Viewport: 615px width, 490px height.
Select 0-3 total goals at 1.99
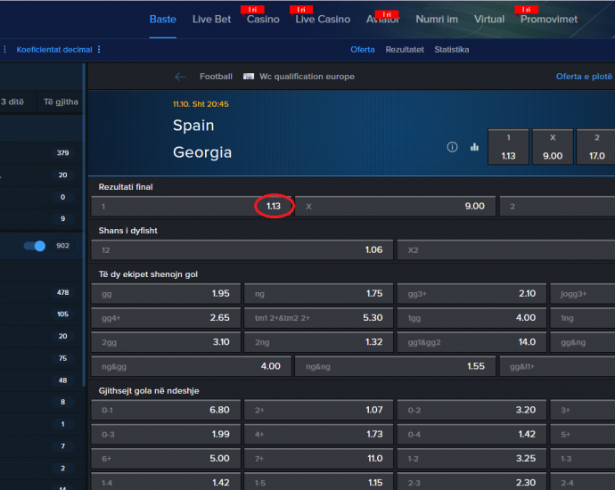pos(166,435)
